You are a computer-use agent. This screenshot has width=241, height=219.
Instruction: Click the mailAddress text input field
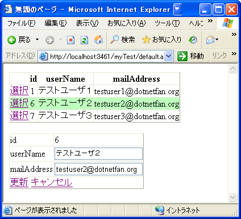coord(98,169)
